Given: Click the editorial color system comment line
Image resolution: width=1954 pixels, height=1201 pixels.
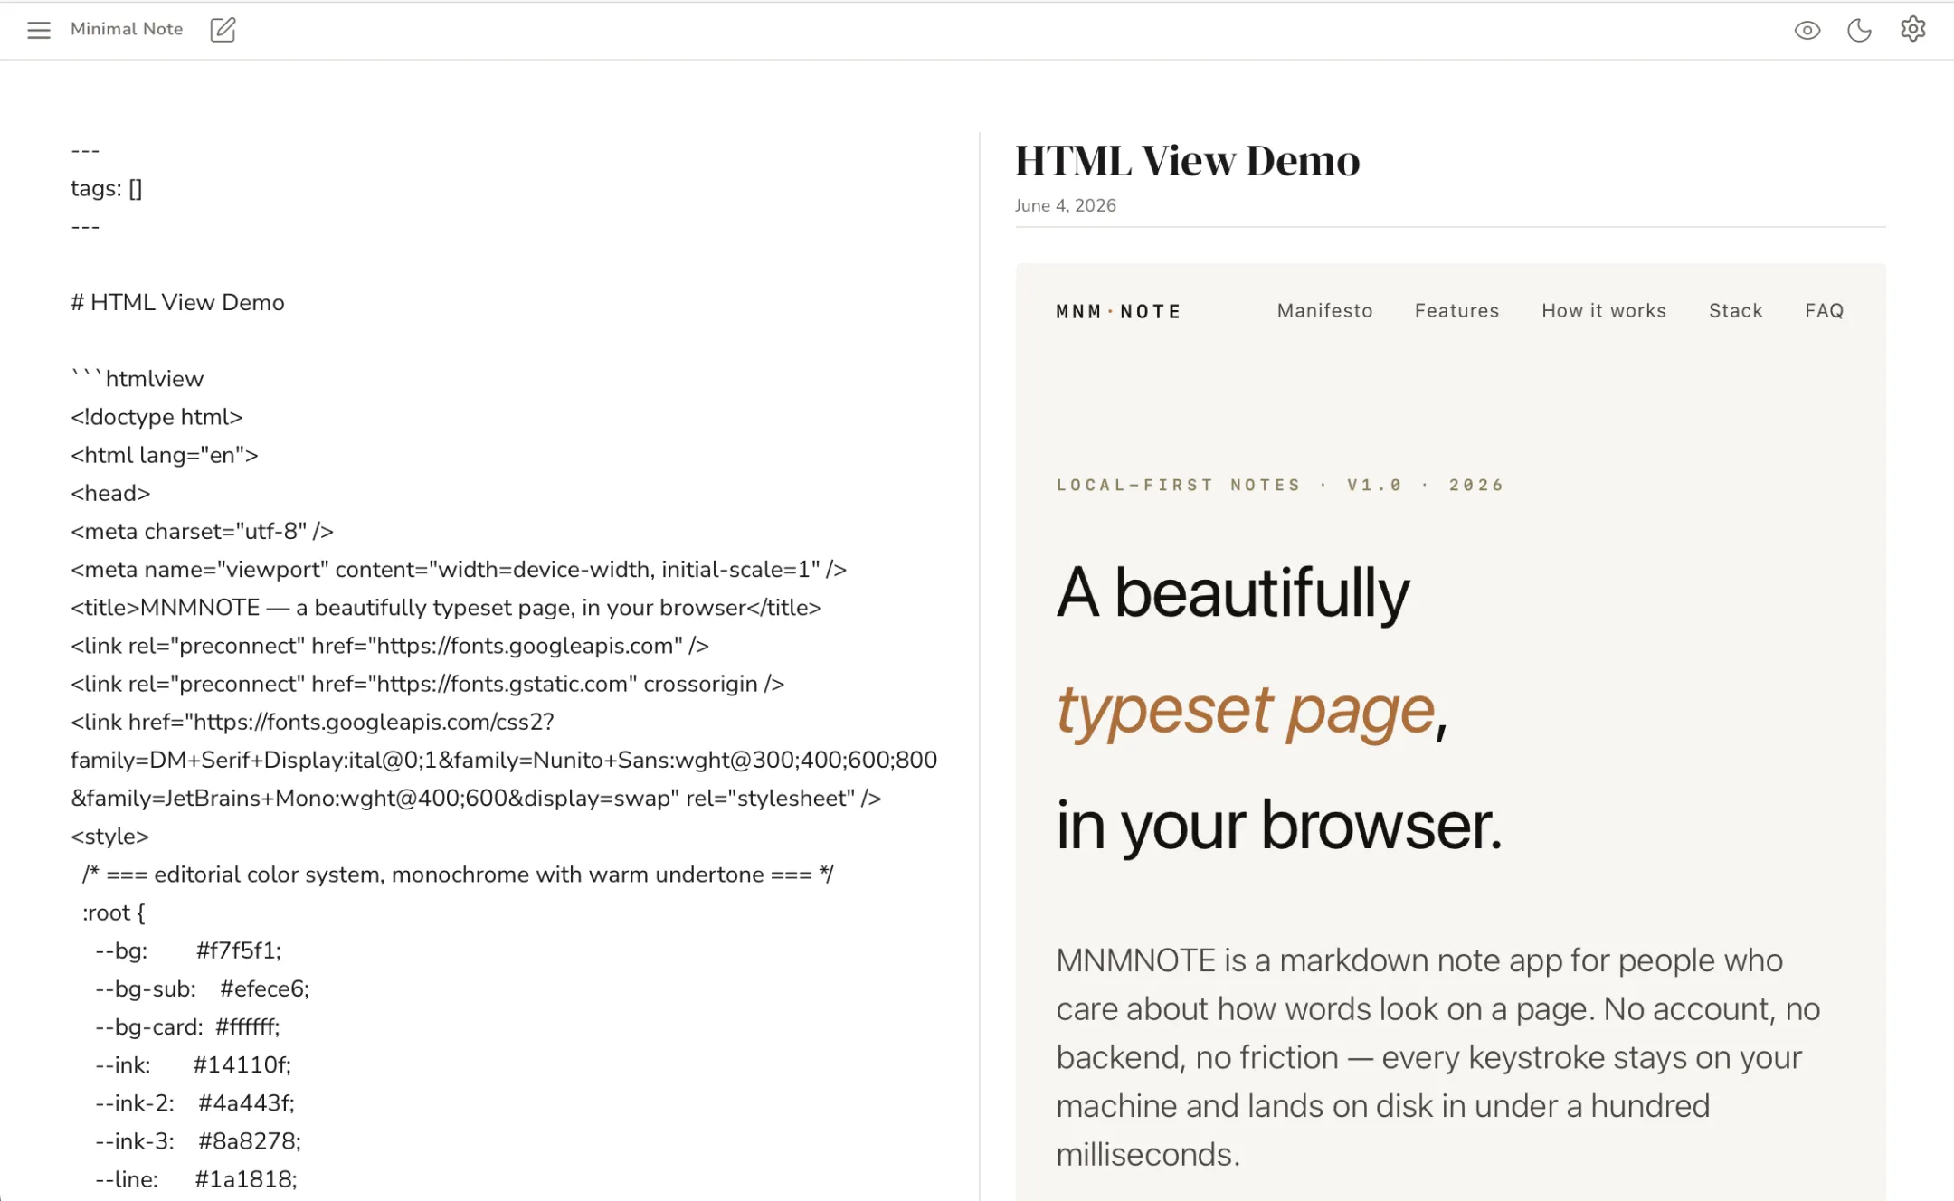Looking at the screenshot, I should (x=458, y=874).
